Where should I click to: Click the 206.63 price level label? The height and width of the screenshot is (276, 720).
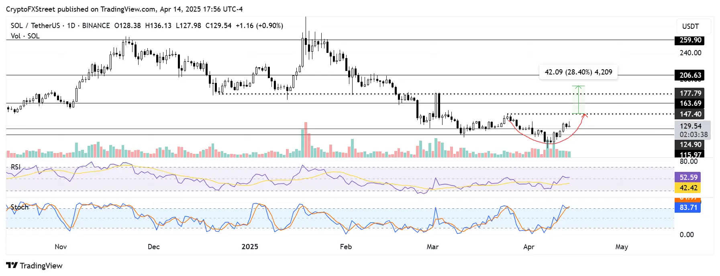[690, 75]
